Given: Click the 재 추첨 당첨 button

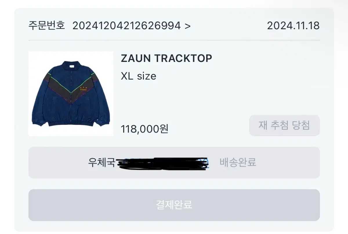Looking at the screenshot, I should pos(284,126).
